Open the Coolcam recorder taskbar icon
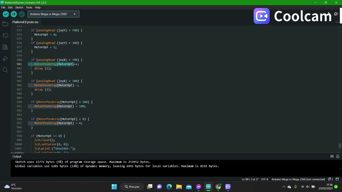Image resolution: width=342 pixels, height=192 pixels. pyautogui.click(x=228, y=187)
